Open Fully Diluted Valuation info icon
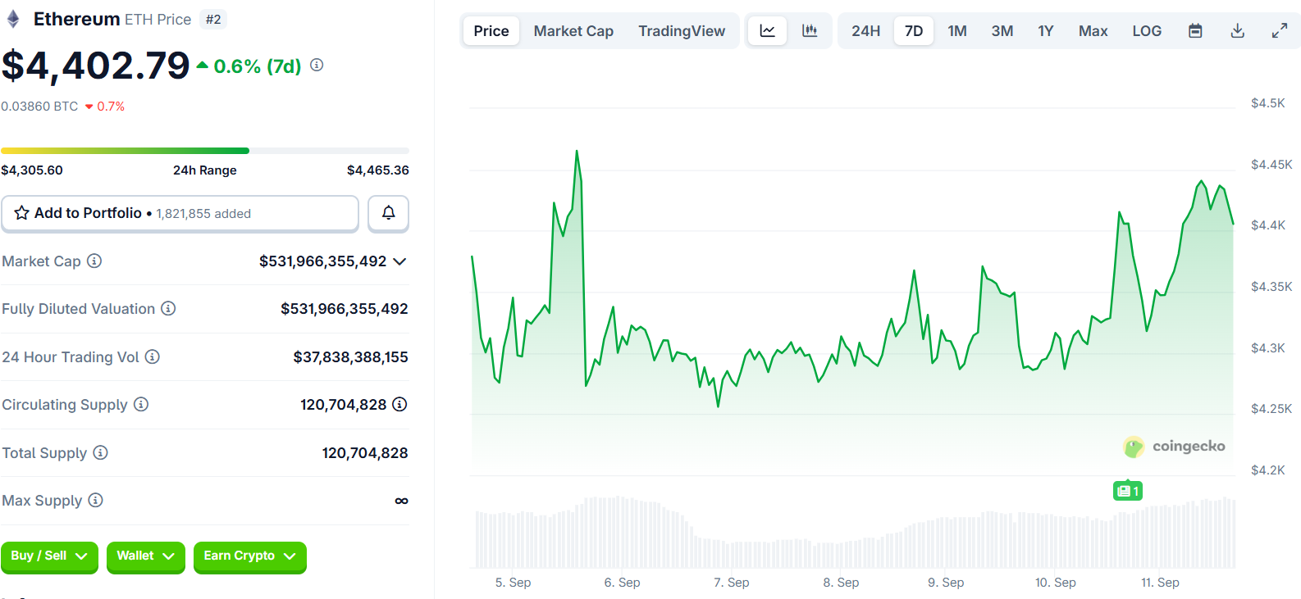This screenshot has height=599, width=1301. pos(168,308)
